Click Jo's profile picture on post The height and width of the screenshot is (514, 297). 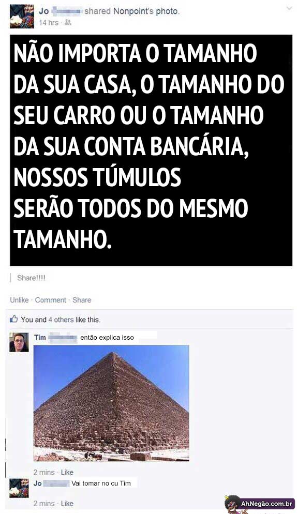[22, 17]
